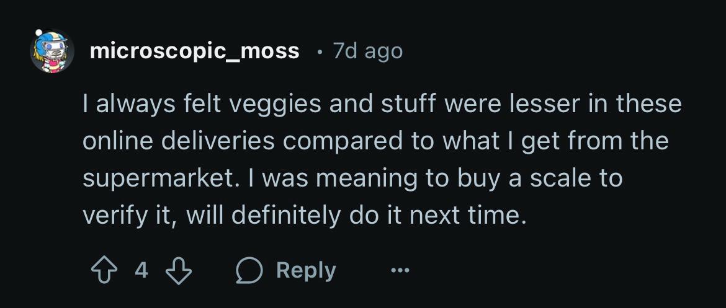This screenshot has width=726, height=308.
Task: Click the word "scale" in comment
Action: [x=560, y=178]
